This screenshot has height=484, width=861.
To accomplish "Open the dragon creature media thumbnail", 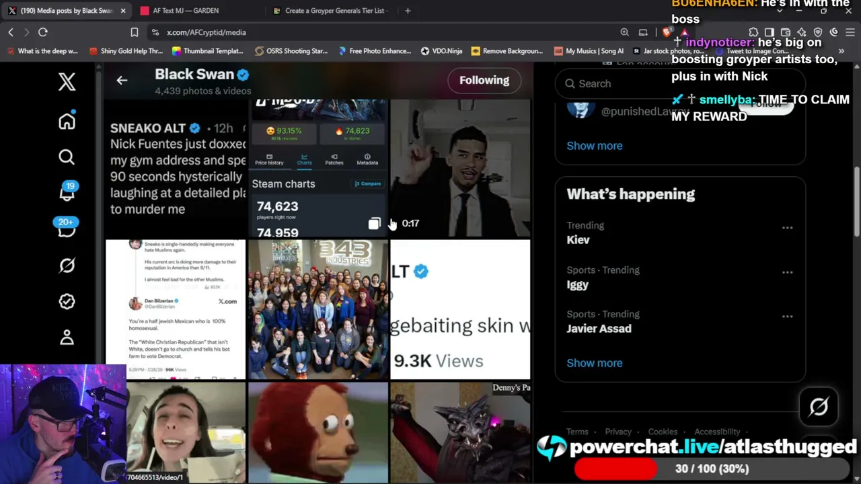I will [460, 433].
